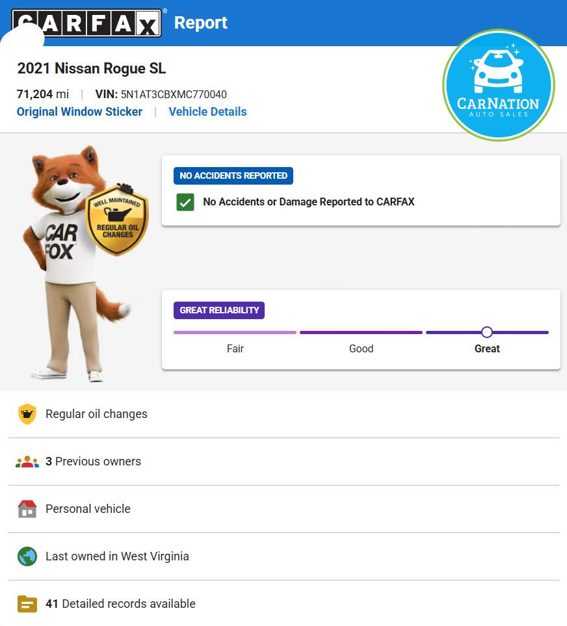The image size is (567, 626).
Task: Click the globe icon for last owned location
Action: 27,556
